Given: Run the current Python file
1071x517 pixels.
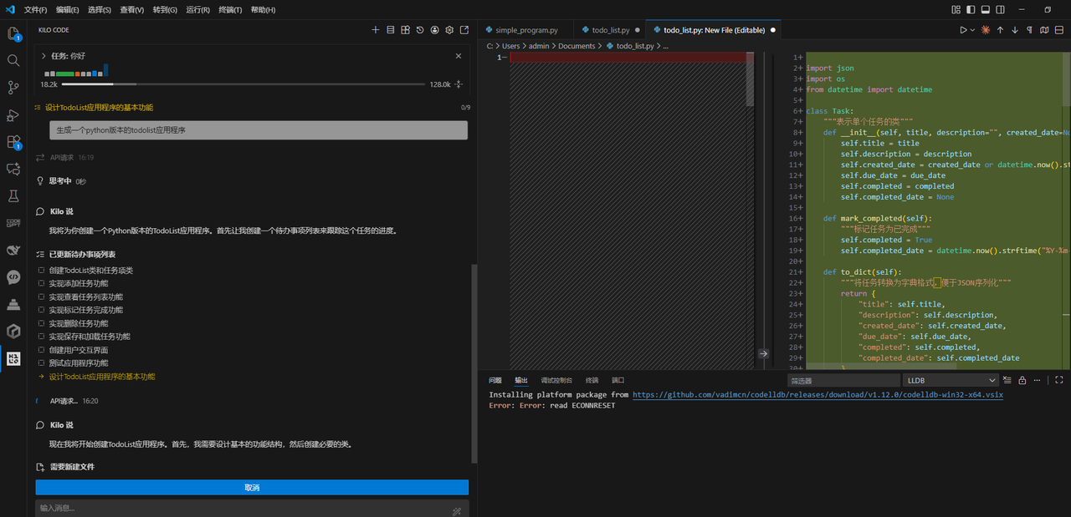Looking at the screenshot, I should pos(963,29).
